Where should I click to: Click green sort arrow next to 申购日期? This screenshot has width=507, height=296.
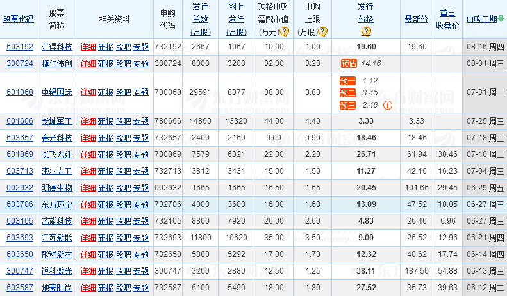pos(501,19)
